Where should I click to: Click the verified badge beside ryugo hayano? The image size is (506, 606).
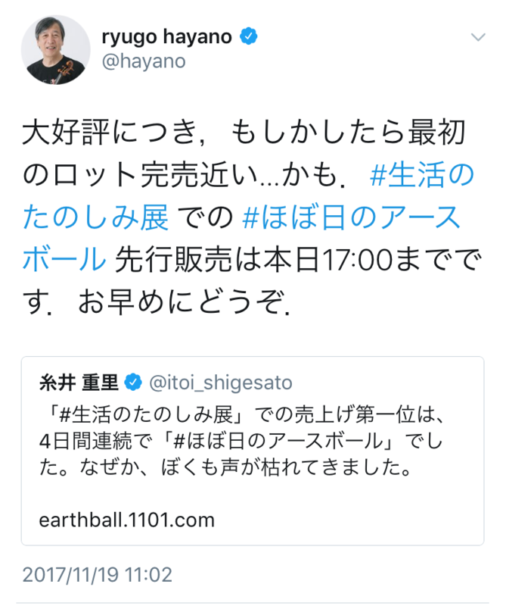[x=249, y=36]
